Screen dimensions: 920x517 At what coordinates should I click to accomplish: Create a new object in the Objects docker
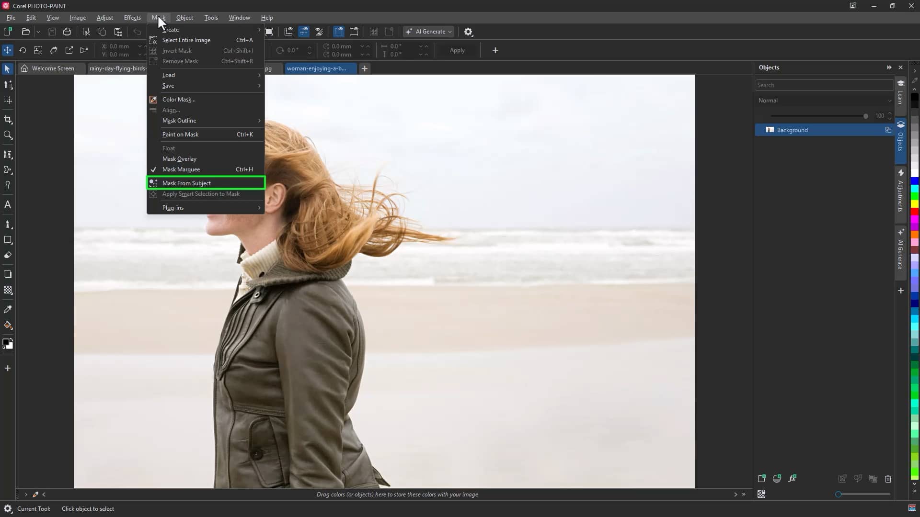(x=761, y=478)
